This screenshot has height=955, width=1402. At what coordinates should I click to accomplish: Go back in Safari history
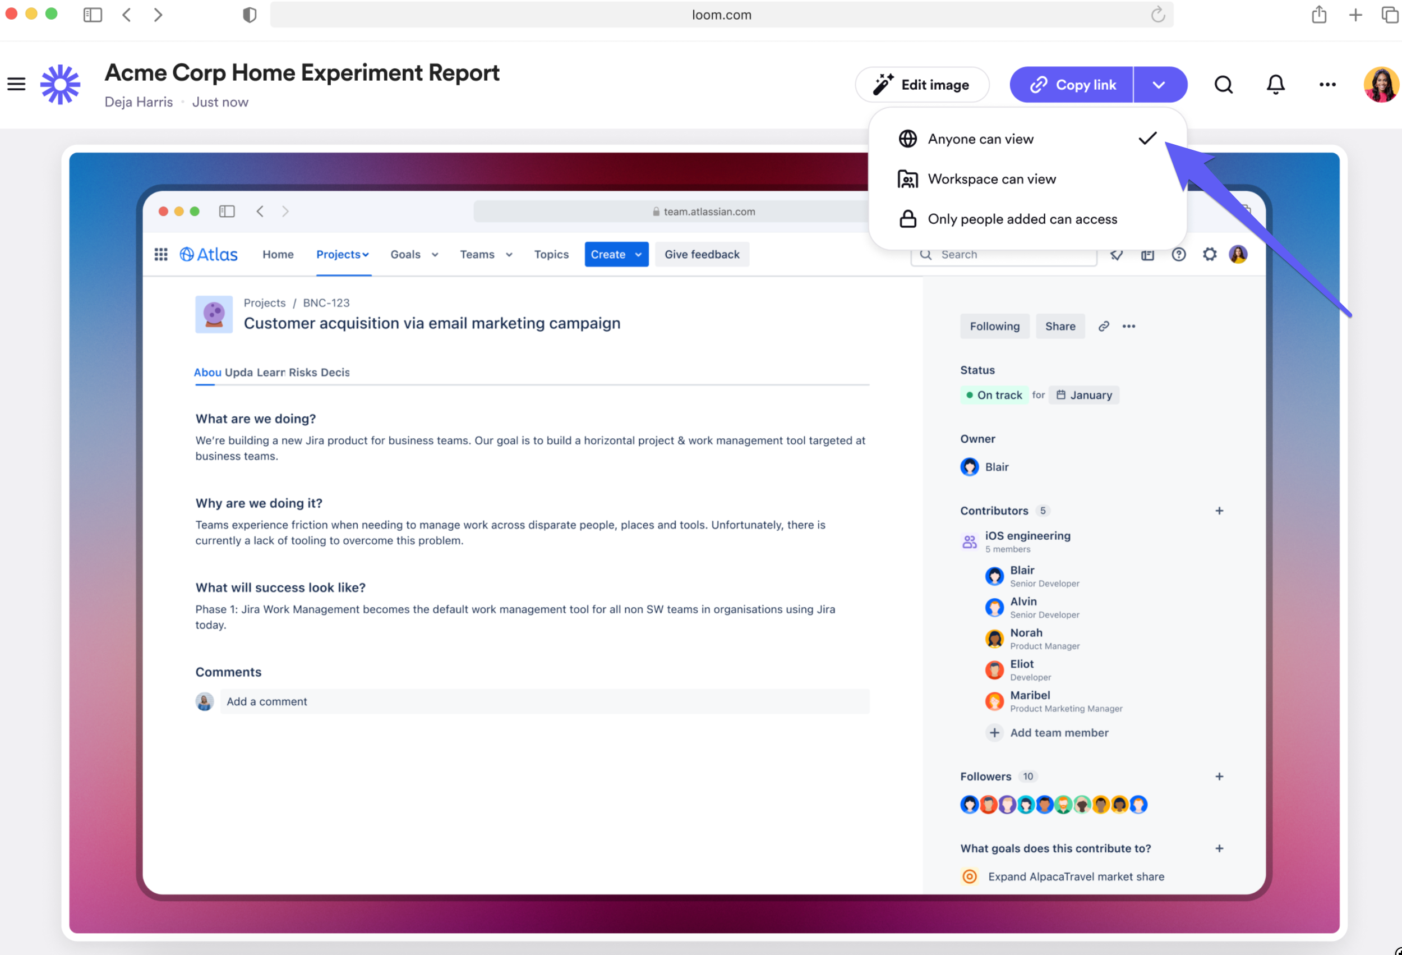tap(127, 15)
